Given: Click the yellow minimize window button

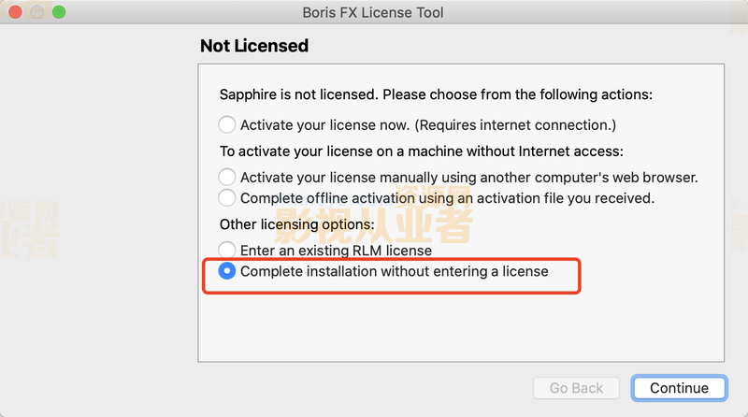Looking at the screenshot, I should tap(37, 12).
